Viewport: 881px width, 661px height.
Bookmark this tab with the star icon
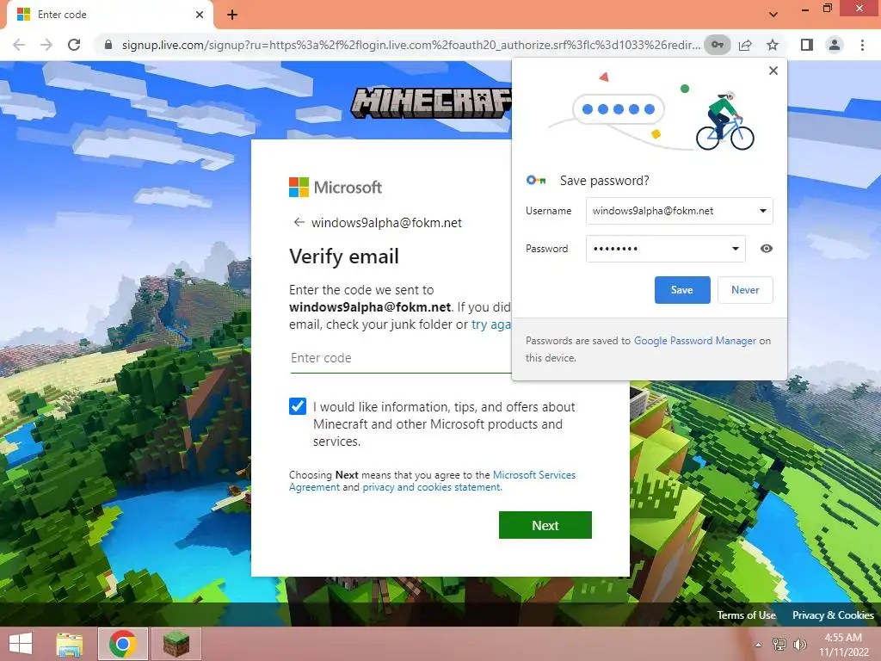[x=773, y=45]
